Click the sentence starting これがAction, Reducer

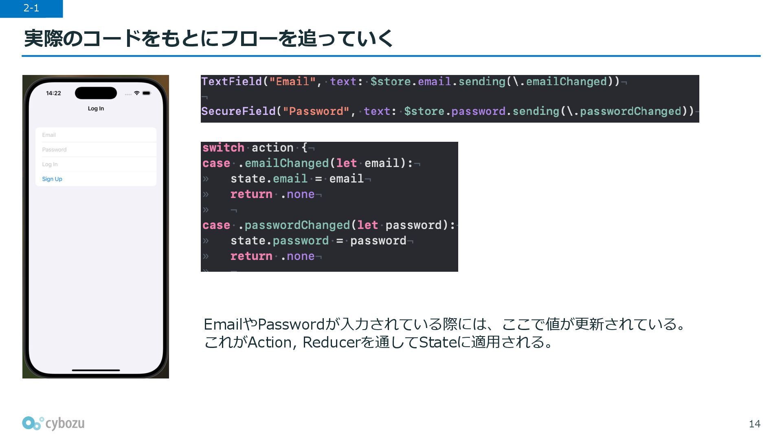pyautogui.click(x=379, y=342)
